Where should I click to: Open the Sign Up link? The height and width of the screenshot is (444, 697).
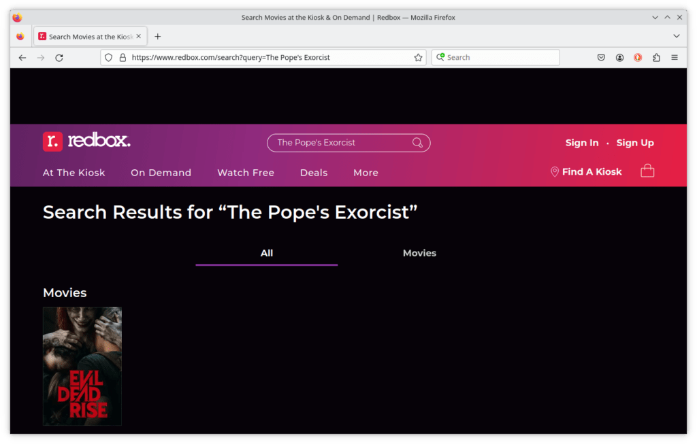click(635, 143)
